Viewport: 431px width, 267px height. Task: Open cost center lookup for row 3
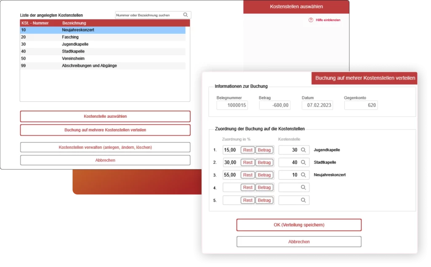(x=303, y=174)
